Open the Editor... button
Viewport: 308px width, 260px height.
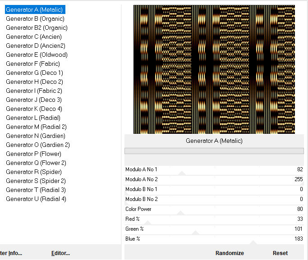click(60, 253)
